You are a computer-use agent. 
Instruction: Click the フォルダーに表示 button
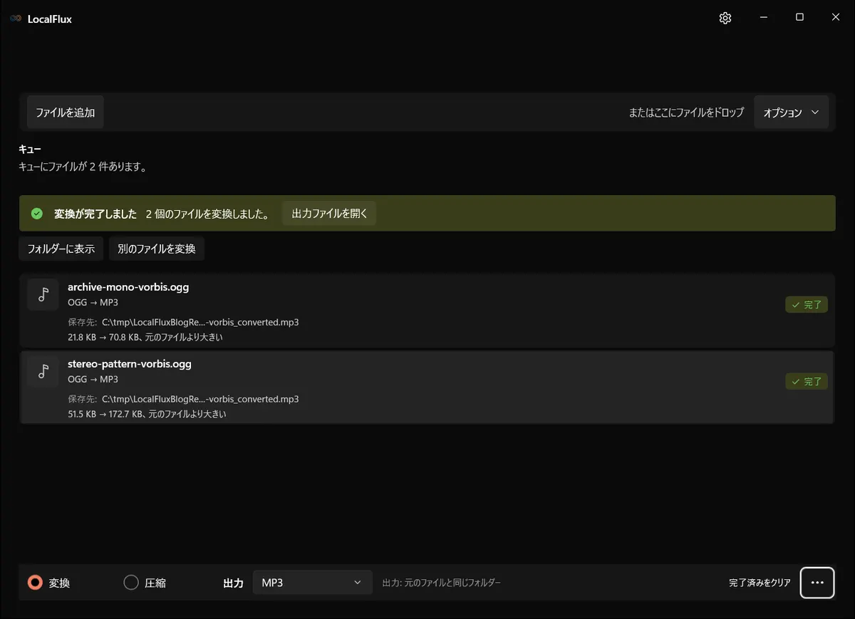[61, 249]
